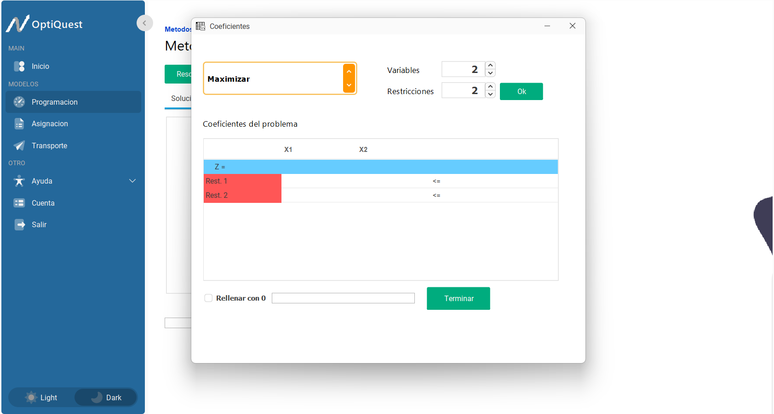Click the Programacion gauge icon

coord(19,102)
